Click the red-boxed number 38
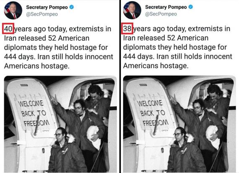This screenshot has height=173, width=239. pyautogui.click(x=127, y=28)
